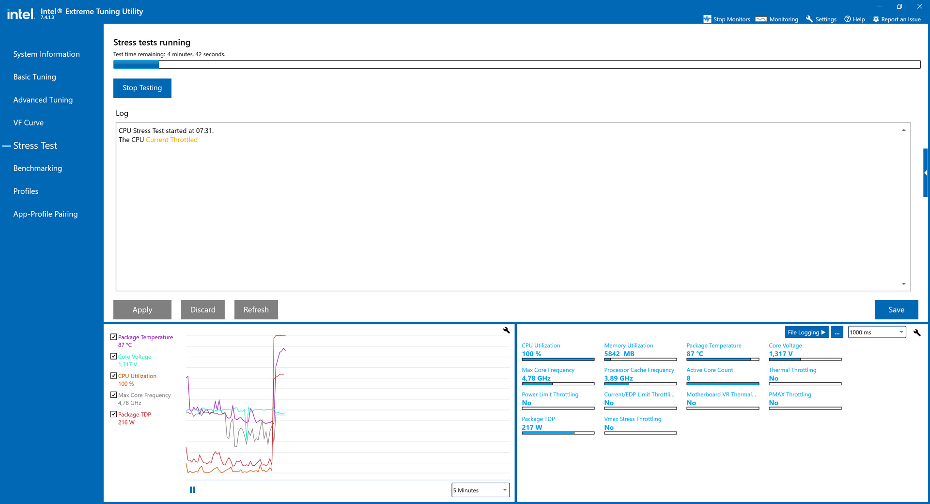Pause the monitoring graph
The height and width of the screenshot is (504, 930).
[192, 489]
